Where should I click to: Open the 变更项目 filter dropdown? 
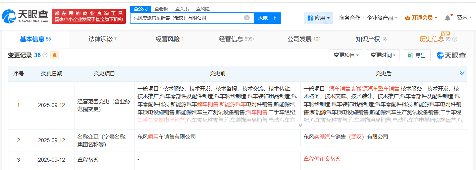pos(346,55)
